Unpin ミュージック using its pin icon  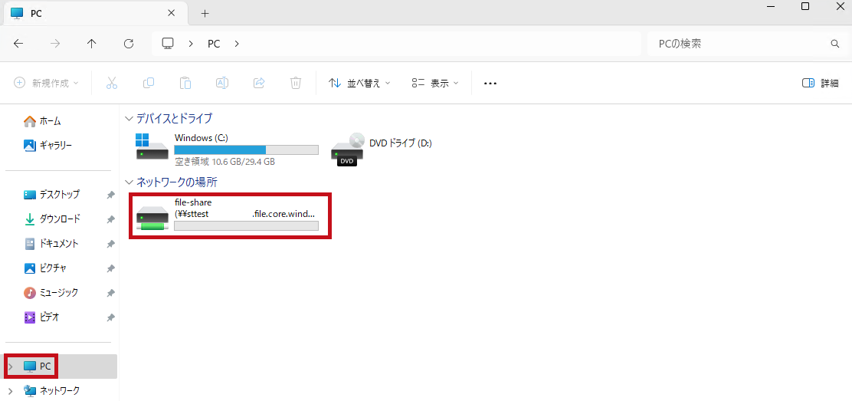pyautogui.click(x=110, y=293)
